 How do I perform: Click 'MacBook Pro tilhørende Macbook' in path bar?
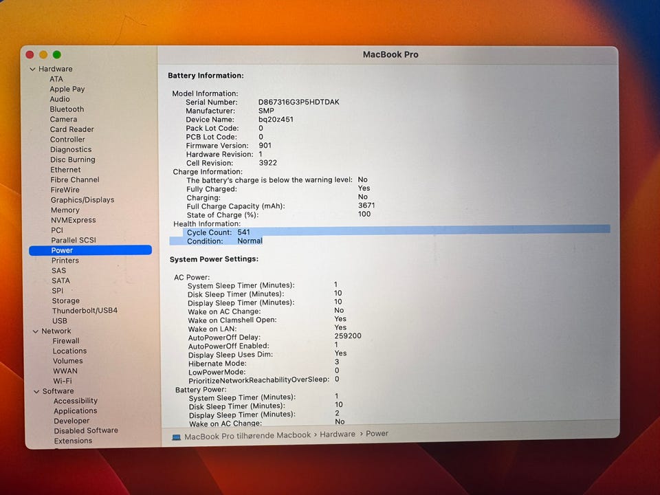(x=247, y=436)
